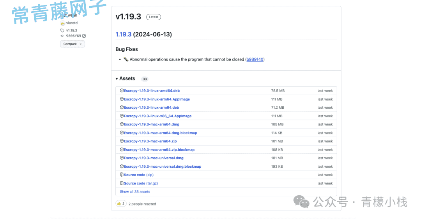Viewport: 421px width, 219px height.
Task: Click package icon beside linux-arm64.AppImage asset
Action: click(x=122, y=99)
